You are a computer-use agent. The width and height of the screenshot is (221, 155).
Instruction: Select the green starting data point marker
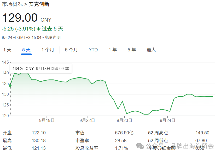pyautogui.click(x=10, y=85)
